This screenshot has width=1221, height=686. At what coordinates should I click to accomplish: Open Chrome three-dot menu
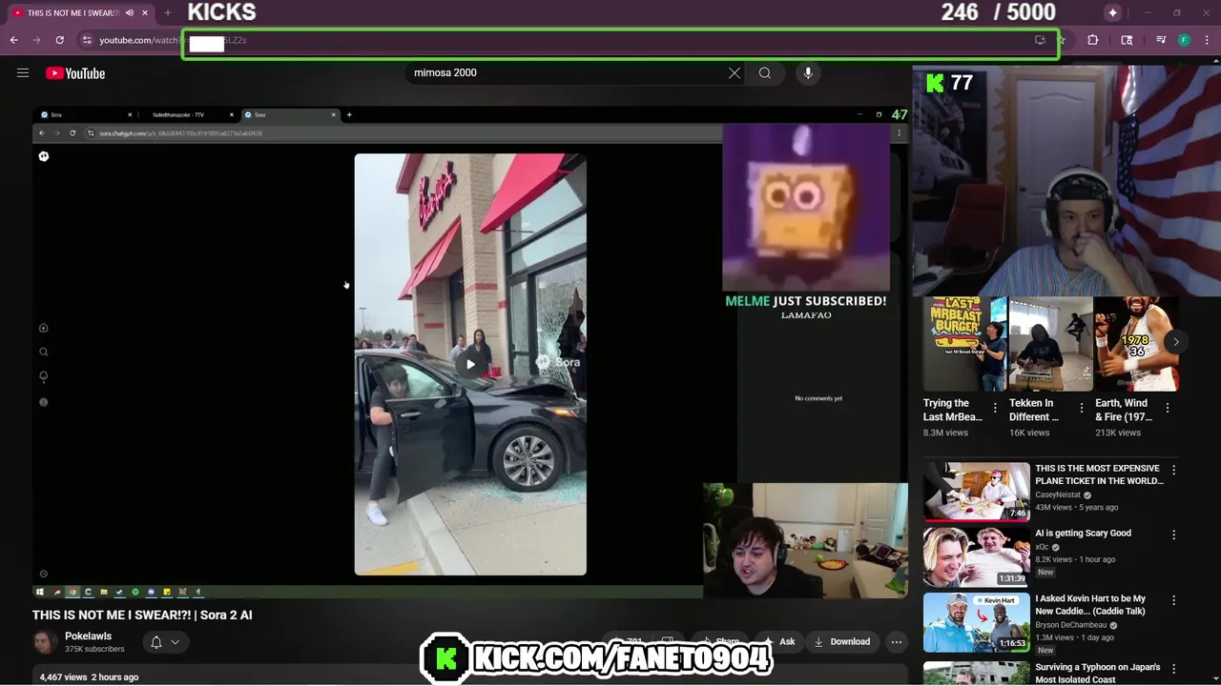tap(1208, 40)
